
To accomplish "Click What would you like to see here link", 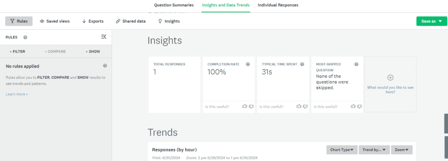I will click(390, 90).
